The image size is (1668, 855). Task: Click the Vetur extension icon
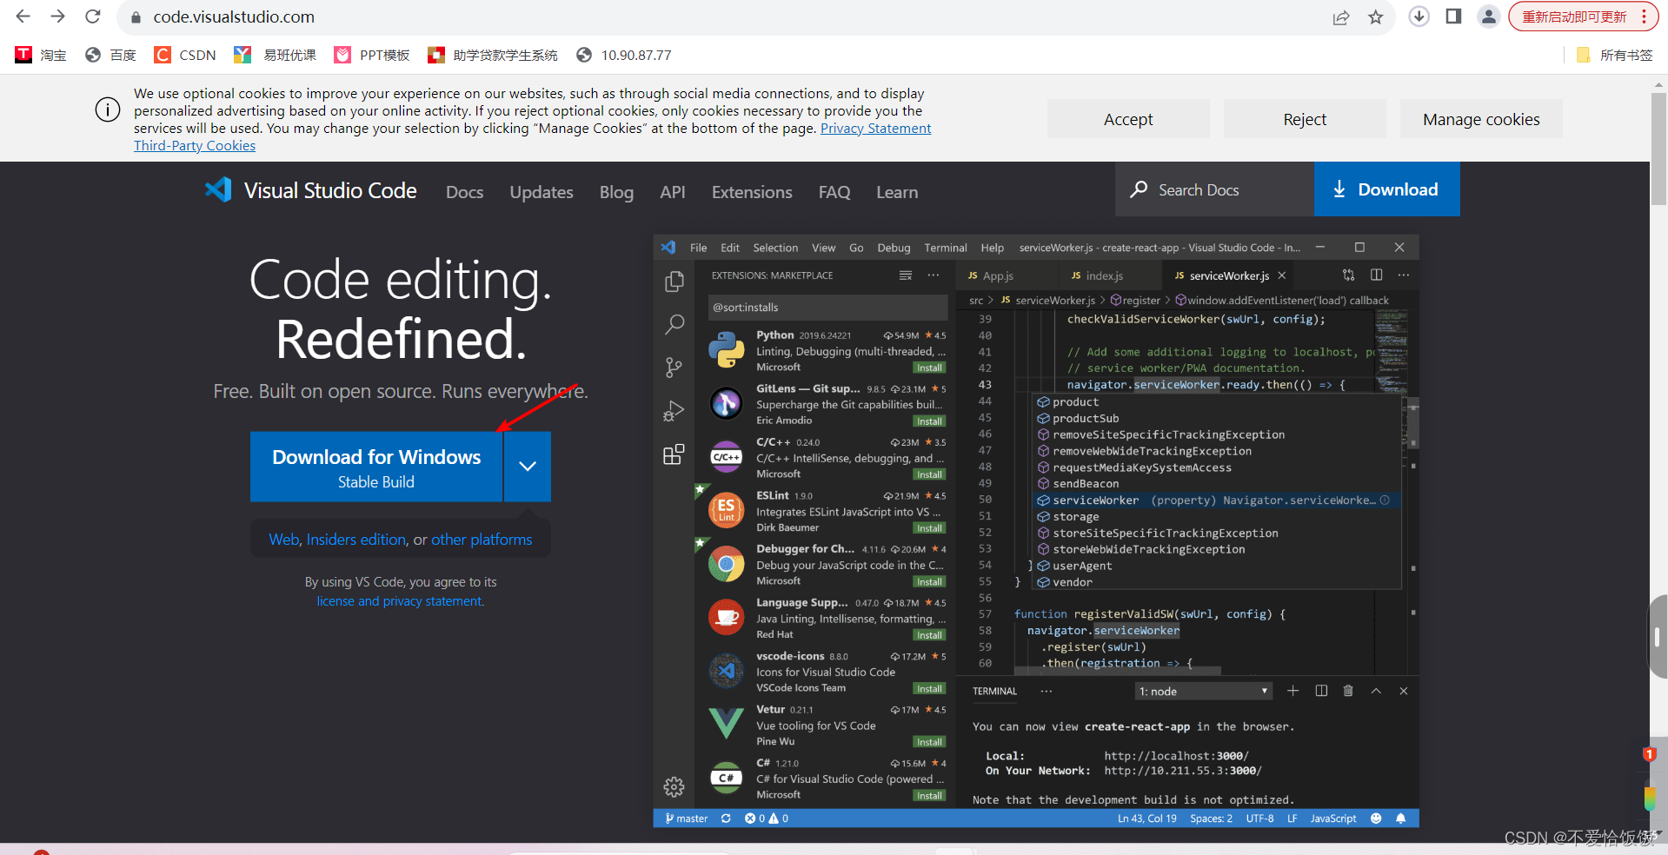pos(726,724)
